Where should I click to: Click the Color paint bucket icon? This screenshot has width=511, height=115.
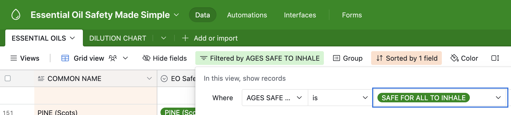455,58
